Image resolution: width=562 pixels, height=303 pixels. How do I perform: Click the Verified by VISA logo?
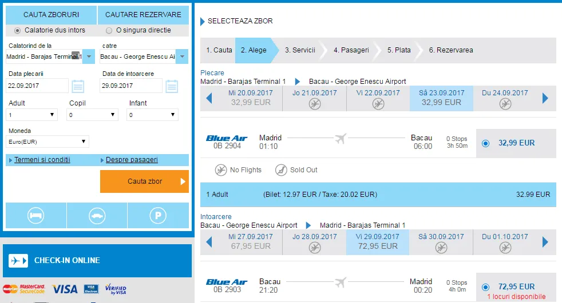coord(116,289)
